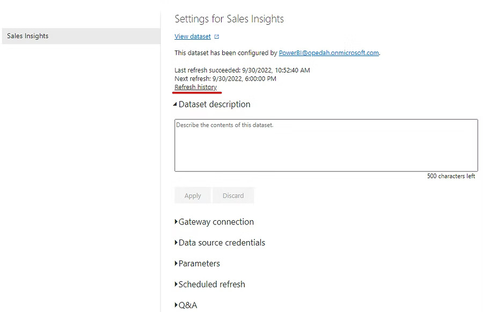Click the Next refresh time line
The image size is (483, 312).
tap(225, 78)
